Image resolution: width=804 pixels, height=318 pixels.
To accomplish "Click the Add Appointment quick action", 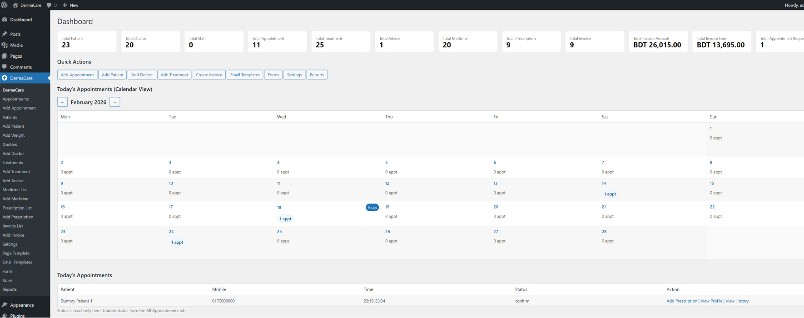I will (x=77, y=75).
